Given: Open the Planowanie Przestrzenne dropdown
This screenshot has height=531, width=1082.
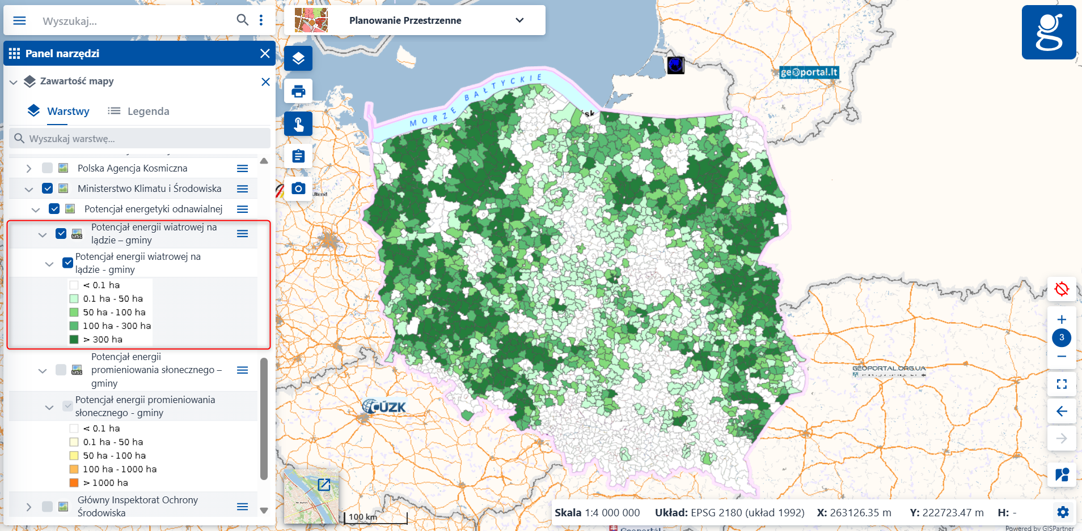Looking at the screenshot, I should [518, 20].
